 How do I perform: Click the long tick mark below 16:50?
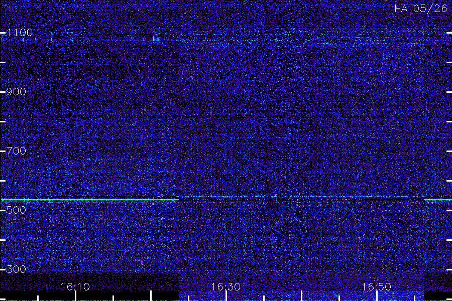(x=377, y=296)
